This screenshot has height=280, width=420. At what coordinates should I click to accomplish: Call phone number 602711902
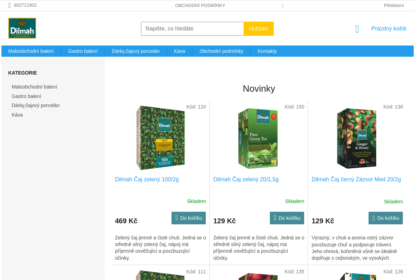coord(25,5)
